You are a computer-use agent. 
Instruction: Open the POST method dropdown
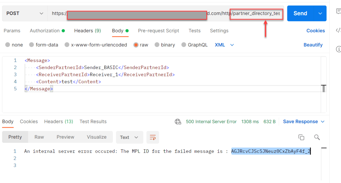tap(25, 13)
